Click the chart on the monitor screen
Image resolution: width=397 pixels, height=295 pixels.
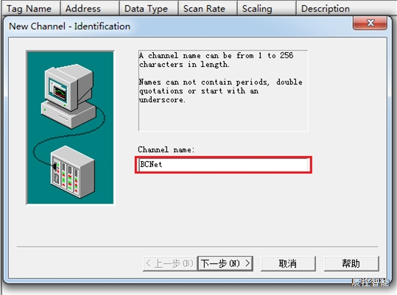point(58,91)
